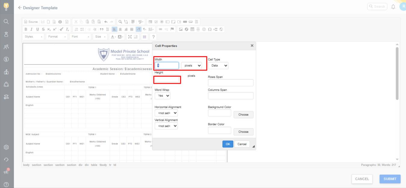
Task: Open the Word Wrap dropdown
Action: (162, 96)
